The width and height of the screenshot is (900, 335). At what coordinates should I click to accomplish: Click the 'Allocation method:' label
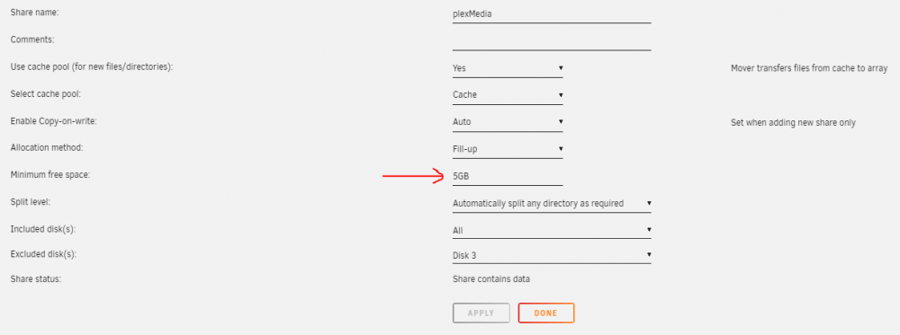(47, 148)
